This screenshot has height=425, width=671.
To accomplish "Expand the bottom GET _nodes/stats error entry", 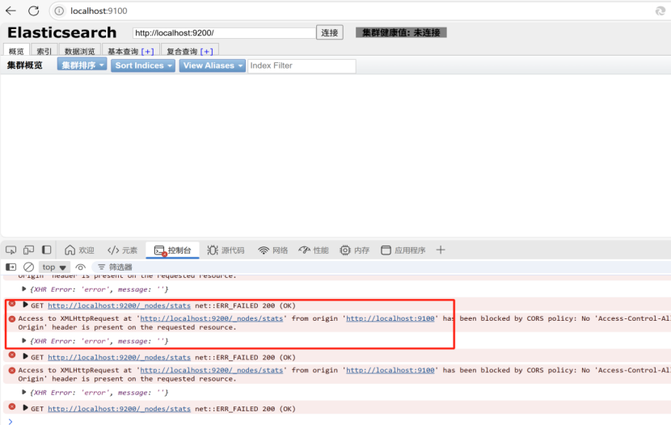I will click(25, 408).
